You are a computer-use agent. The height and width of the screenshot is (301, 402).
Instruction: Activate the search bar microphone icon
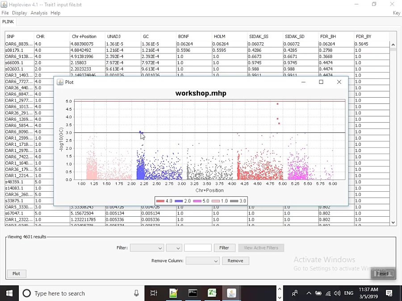click(x=137, y=293)
